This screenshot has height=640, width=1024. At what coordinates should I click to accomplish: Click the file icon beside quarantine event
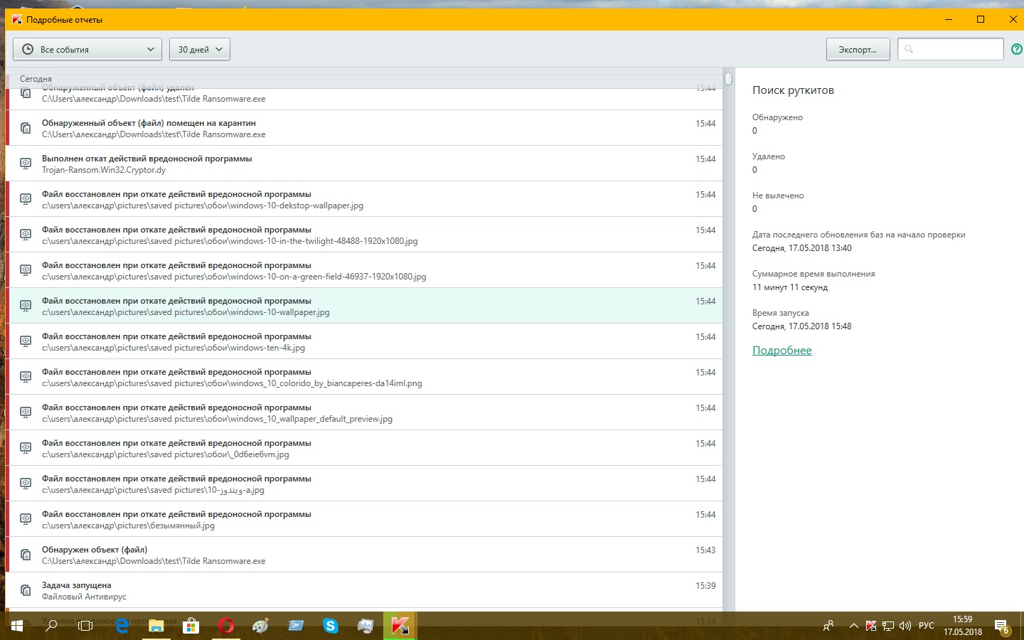point(26,128)
